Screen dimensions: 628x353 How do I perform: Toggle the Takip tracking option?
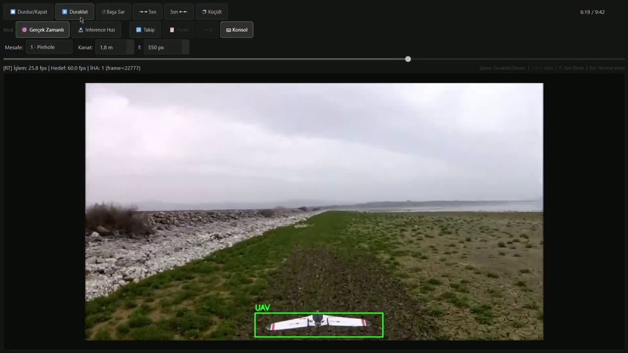pos(145,30)
